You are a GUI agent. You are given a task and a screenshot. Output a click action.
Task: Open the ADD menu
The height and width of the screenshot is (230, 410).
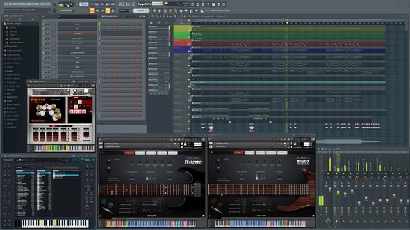pyautogui.click(x=15, y=4)
